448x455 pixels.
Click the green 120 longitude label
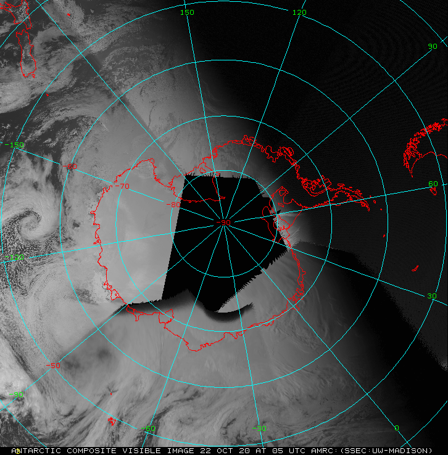(x=299, y=12)
